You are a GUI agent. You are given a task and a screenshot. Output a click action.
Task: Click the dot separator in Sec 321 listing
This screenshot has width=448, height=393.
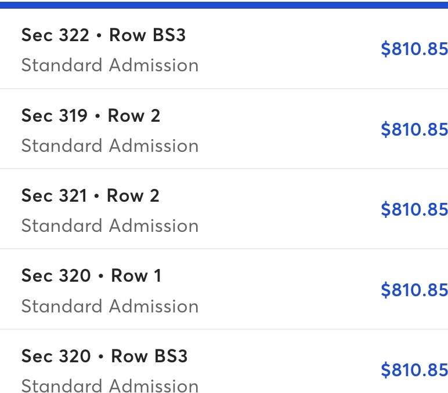[97, 196]
